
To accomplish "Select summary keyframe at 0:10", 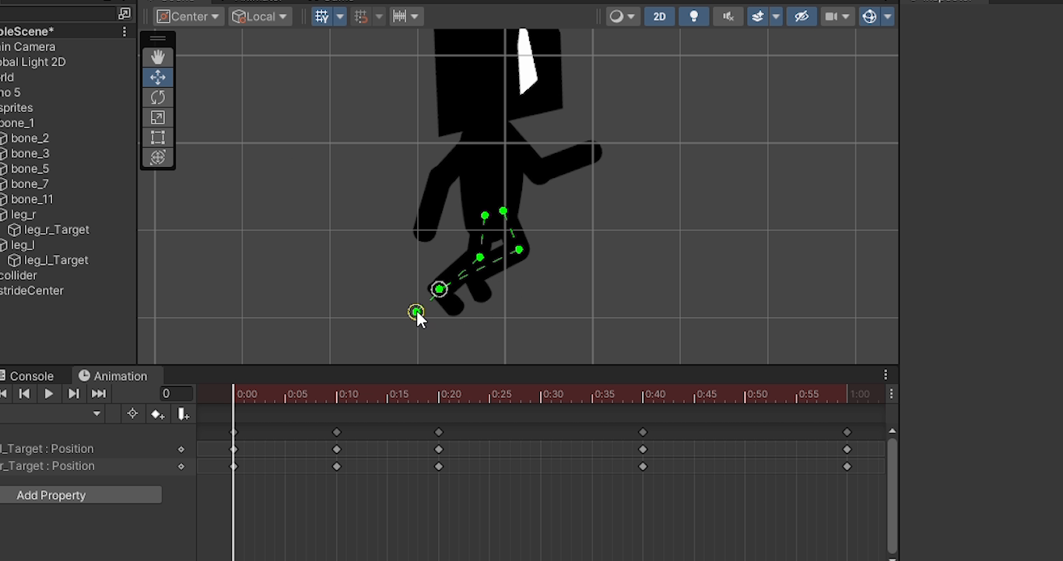I will click(337, 432).
